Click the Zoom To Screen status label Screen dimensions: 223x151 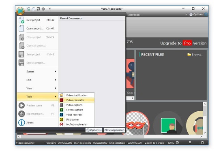154,143
